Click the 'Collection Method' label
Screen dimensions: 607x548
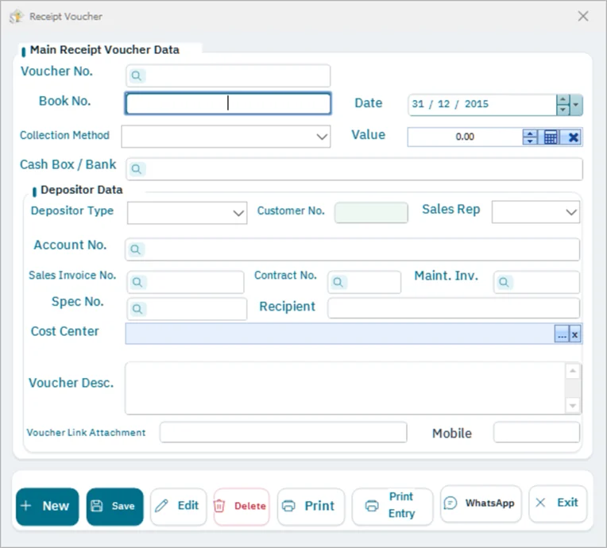click(64, 135)
